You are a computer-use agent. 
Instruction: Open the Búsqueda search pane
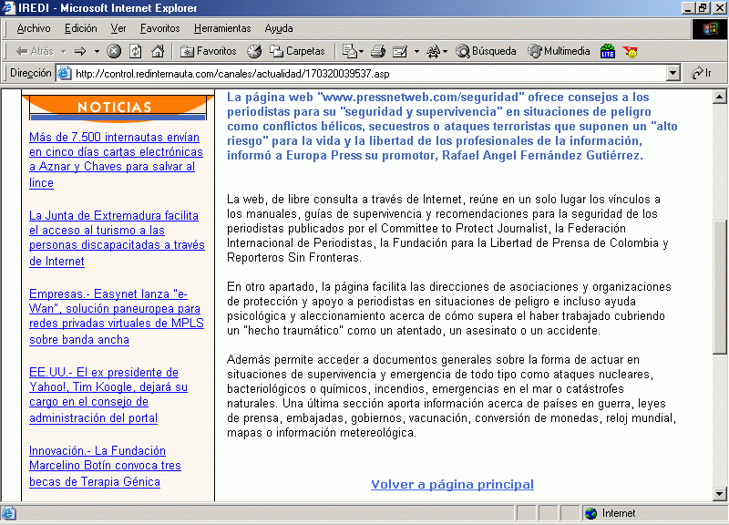point(486,51)
